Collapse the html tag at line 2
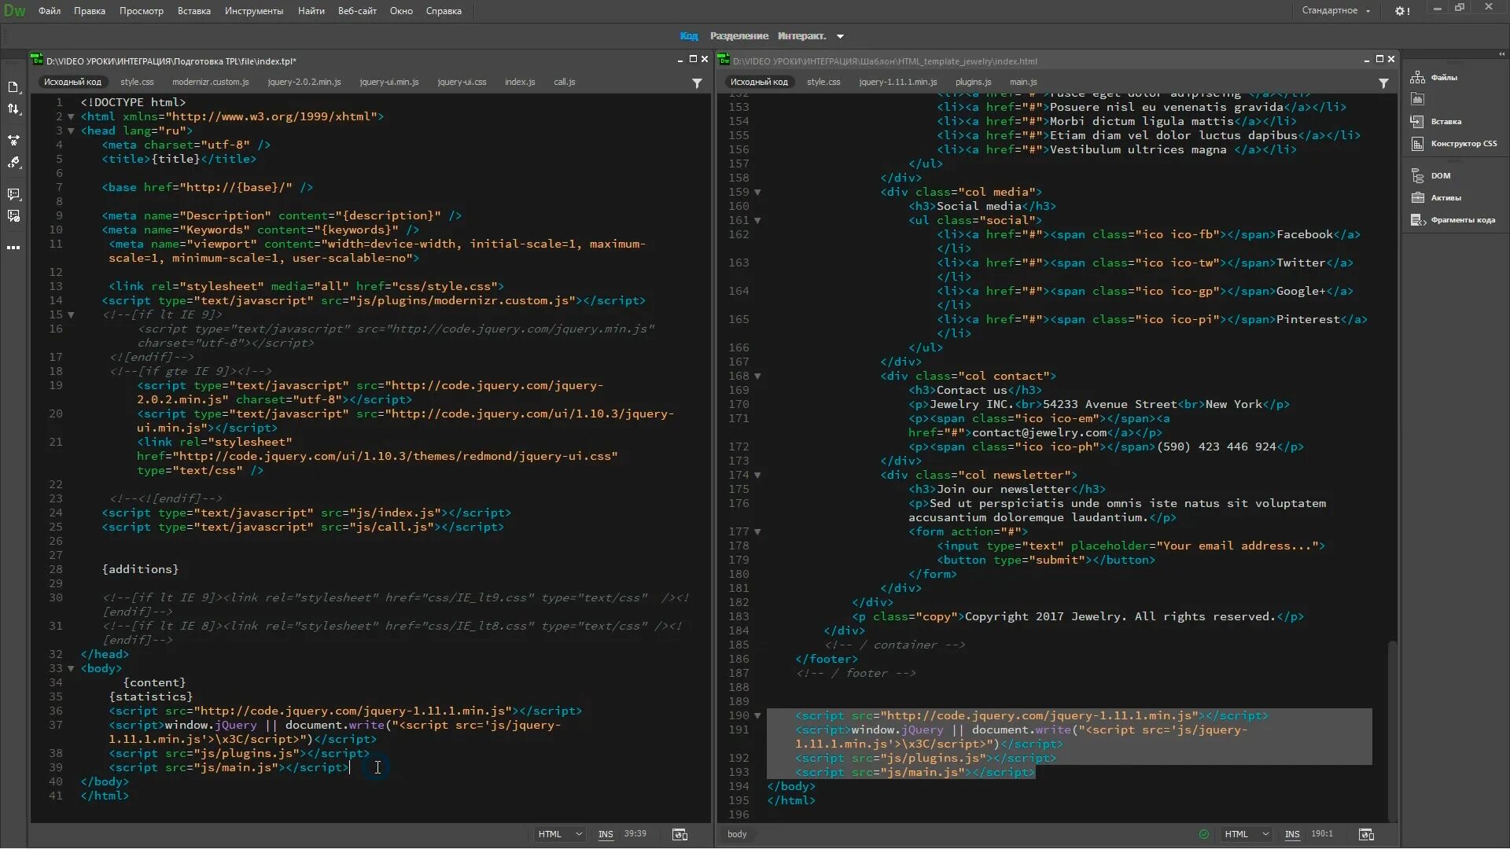Screen dimensions: 1510x849 71,117
